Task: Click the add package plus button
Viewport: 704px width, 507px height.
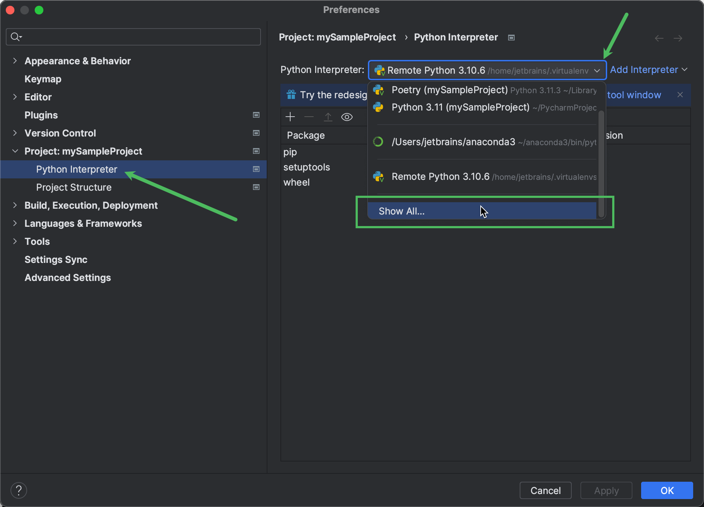Action: tap(290, 116)
